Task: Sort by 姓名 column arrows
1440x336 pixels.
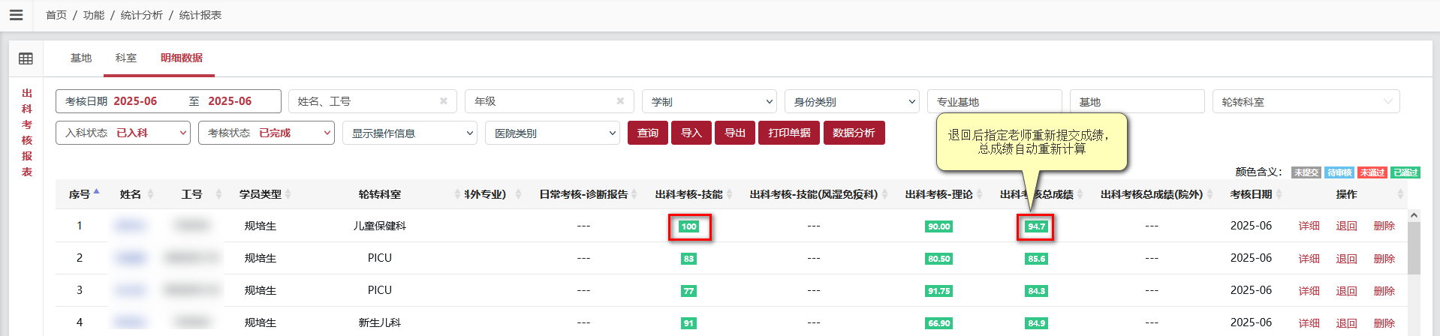Action: click(x=150, y=194)
